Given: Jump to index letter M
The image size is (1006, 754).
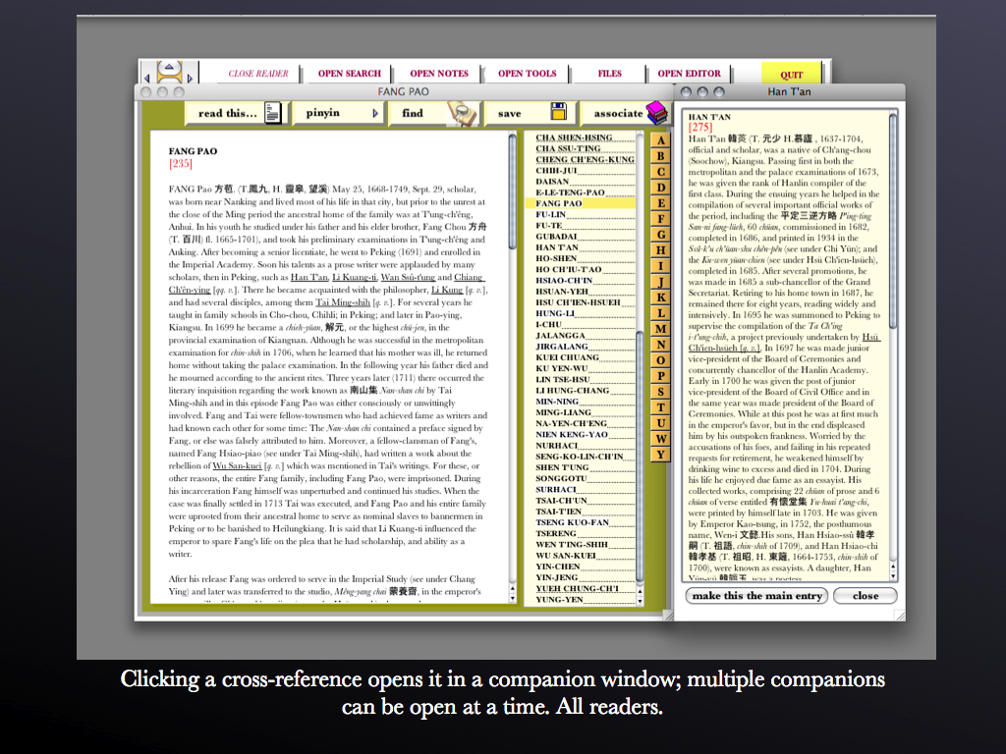Looking at the screenshot, I should tap(660, 329).
